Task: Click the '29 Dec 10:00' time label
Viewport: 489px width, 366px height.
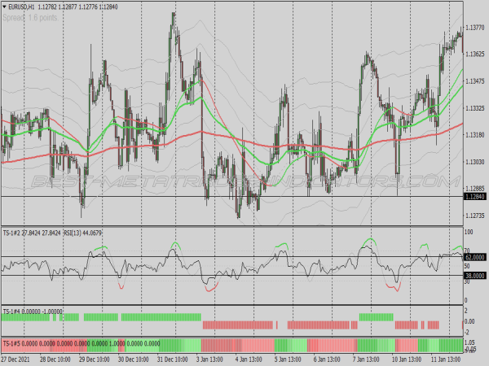Action: (x=95, y=359)
